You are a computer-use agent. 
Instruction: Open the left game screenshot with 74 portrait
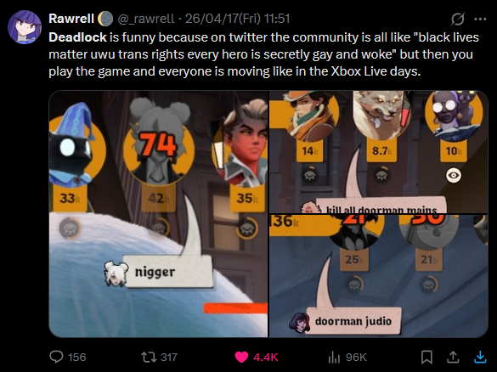point(159,214)
